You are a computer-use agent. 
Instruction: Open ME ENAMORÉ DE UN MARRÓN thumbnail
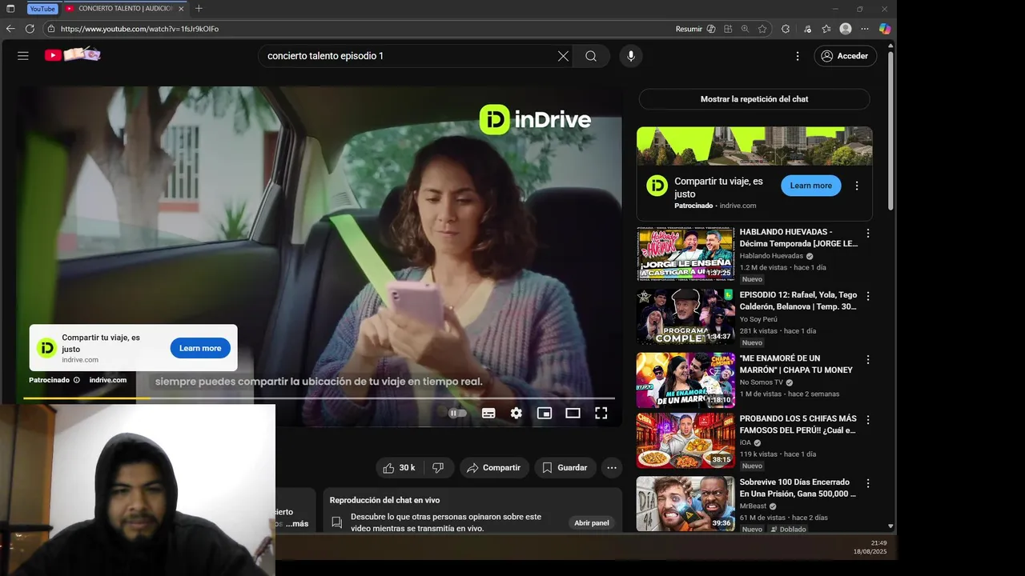(685, 381)
